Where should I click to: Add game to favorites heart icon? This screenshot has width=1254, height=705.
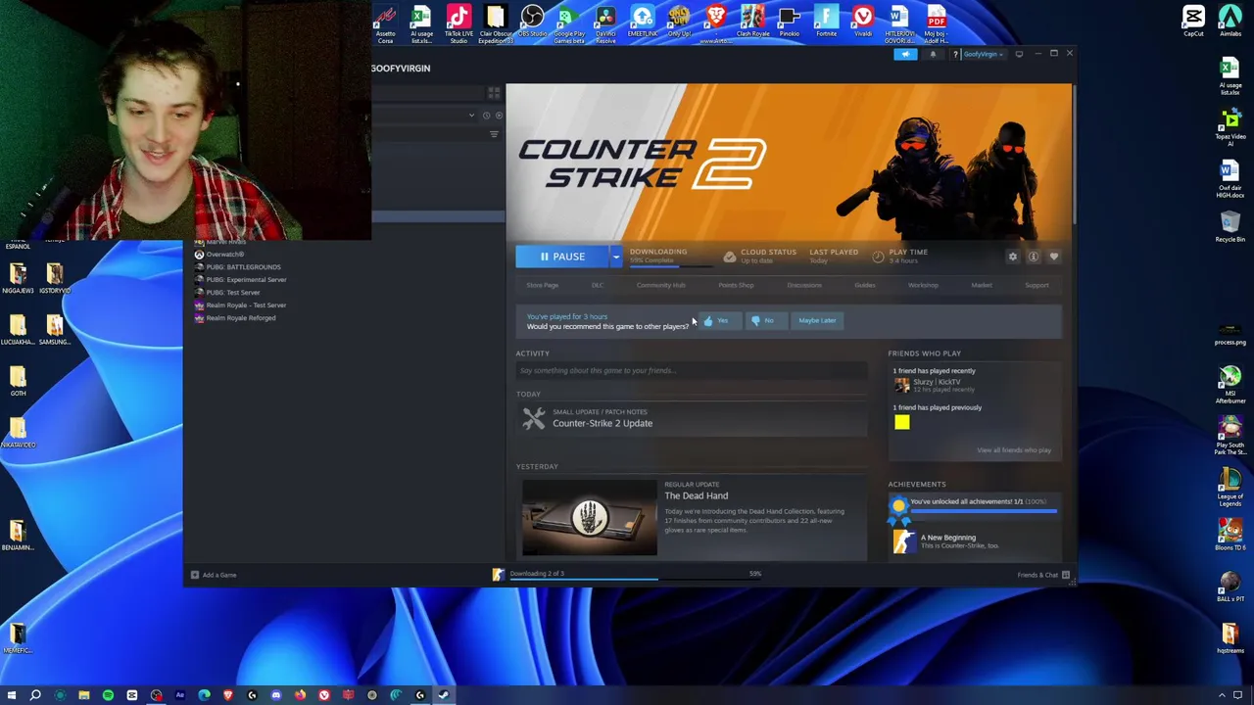1054,257
